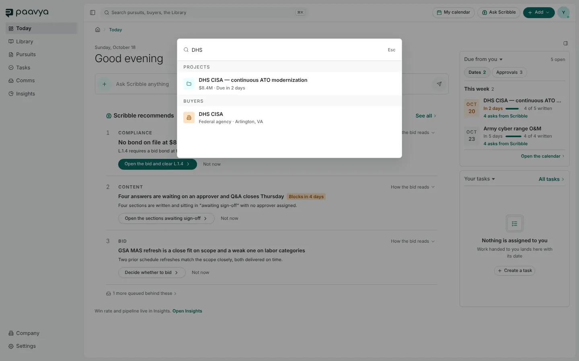The height and width of the screenshot is (361, 579).
Task: Click the Ask Scribble button in header
Action: point(499,12)
